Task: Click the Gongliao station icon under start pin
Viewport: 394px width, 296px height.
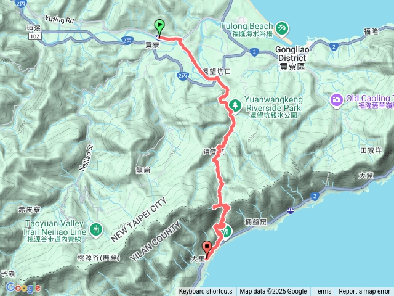Action: (158, 38)
